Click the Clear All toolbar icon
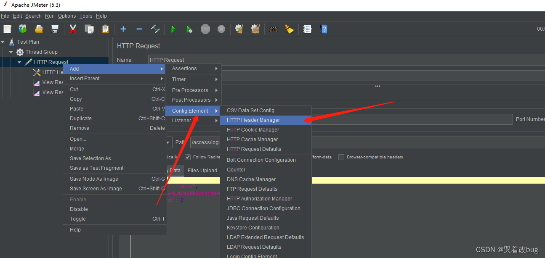Viewport: 545px width, 258px height. pos(255,29)
